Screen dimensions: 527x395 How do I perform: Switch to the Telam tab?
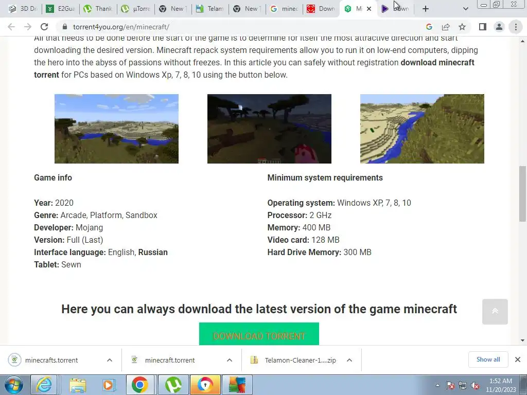[210, 9]
